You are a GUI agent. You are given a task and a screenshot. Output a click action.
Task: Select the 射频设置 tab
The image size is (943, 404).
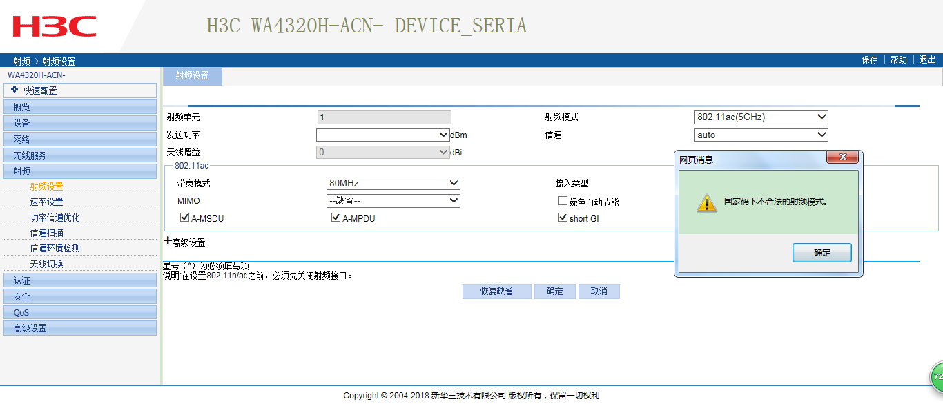(x=192, y=76)
